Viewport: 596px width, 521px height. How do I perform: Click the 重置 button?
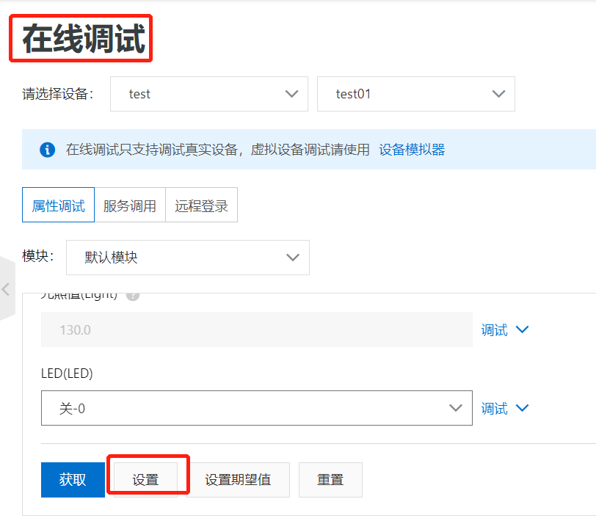pyautogui.click(x=330, y=479)
